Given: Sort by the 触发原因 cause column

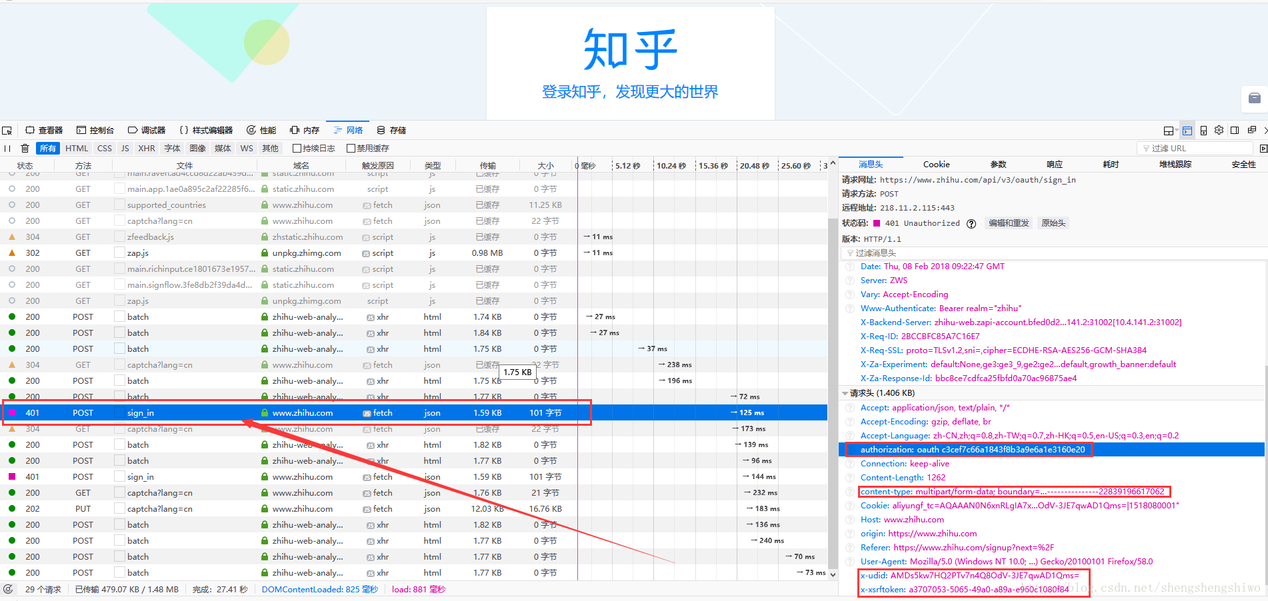Looking at the screenshot, I should [x=378, y=165].
